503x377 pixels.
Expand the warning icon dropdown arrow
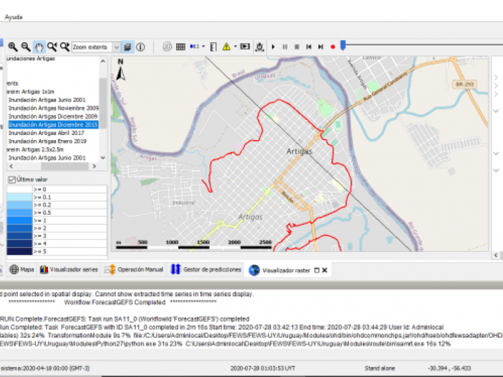(x=234, y=47)
